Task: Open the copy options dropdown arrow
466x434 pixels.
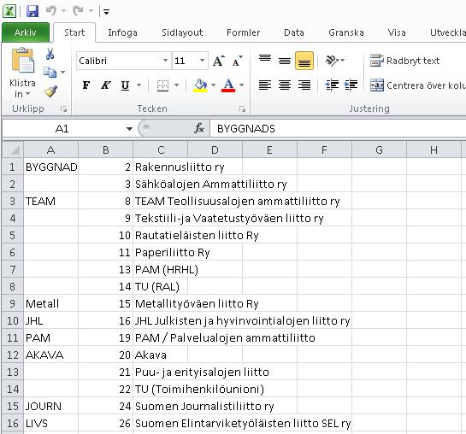Action: coord(63,72)
